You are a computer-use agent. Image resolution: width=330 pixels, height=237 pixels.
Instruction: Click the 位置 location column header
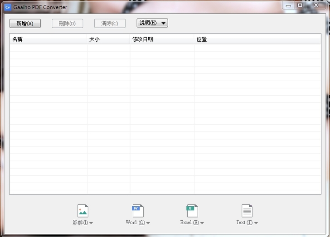[x=257, y=39]
